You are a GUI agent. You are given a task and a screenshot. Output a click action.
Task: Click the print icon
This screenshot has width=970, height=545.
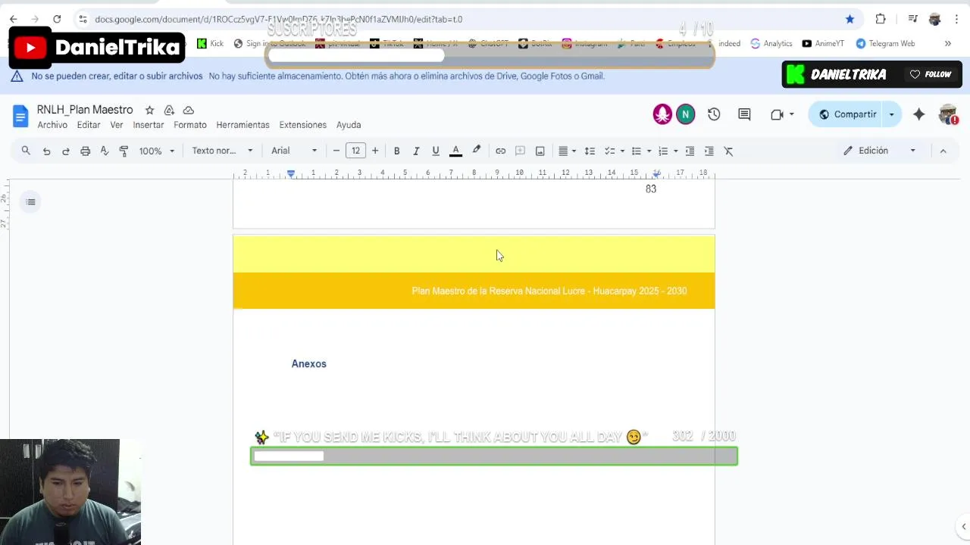pyautogui.click(x=85, y=151)
